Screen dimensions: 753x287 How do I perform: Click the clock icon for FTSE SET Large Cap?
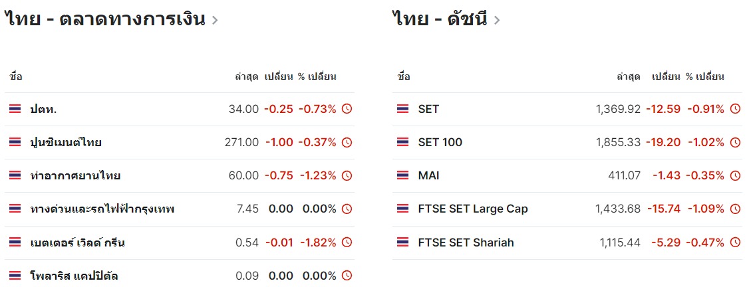(735, 209)
